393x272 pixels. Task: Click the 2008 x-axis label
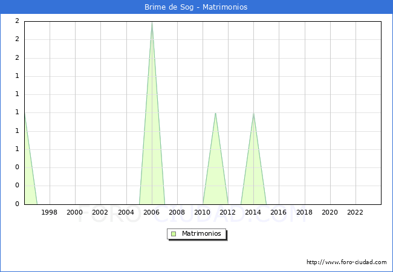(177, 212)
